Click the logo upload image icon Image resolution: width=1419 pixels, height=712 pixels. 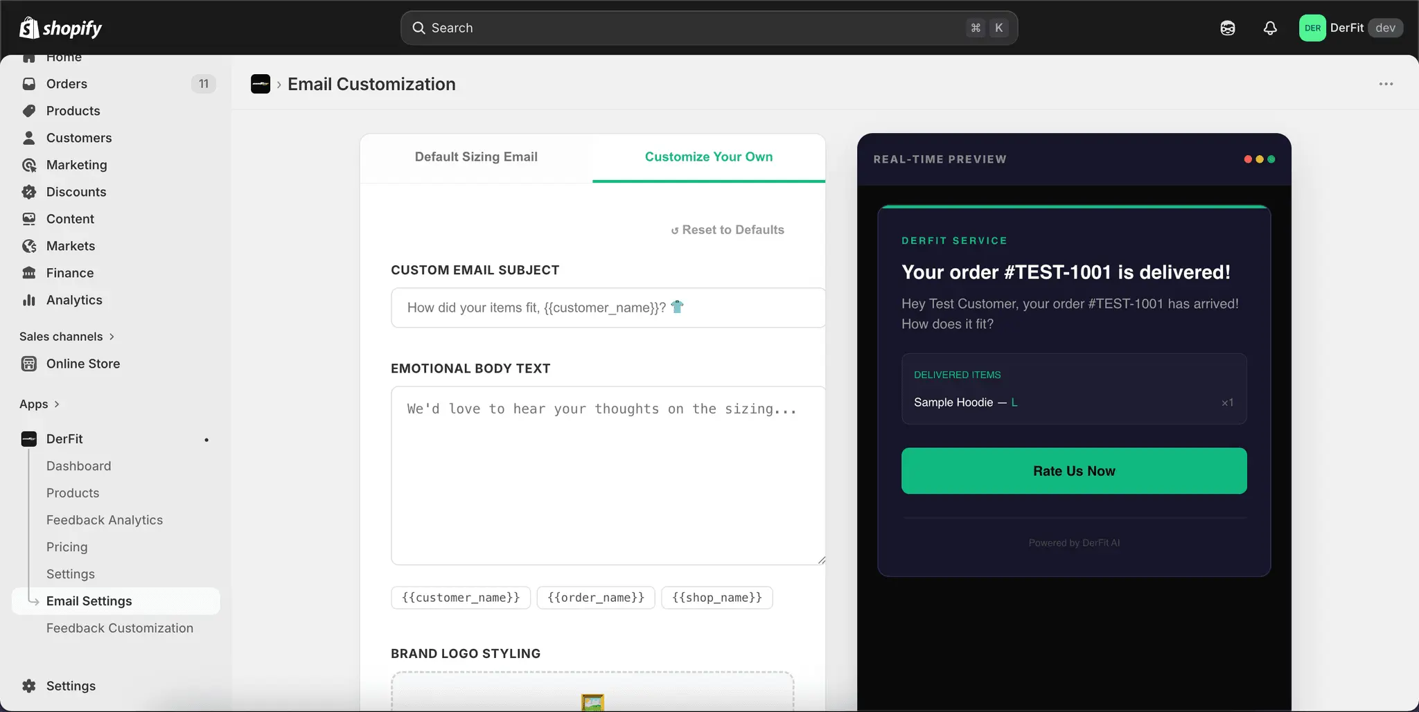pos(592,702)
